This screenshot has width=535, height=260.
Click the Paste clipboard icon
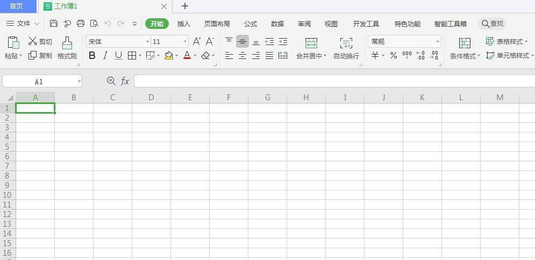click(x=13, y=43)
